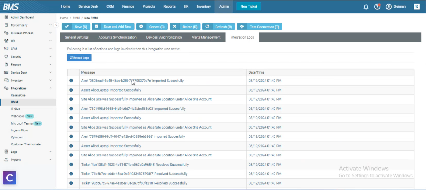Click the notifications bell icon
This screenshot has width=426, height=190.
click(366, 7)
